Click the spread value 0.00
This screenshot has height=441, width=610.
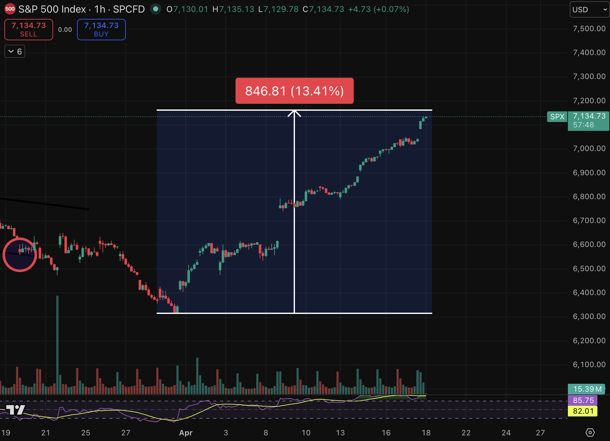tap(65, 30)
